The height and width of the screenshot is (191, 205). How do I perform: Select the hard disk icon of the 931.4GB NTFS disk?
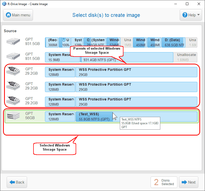pyautogui.click(x=13, y=56)
